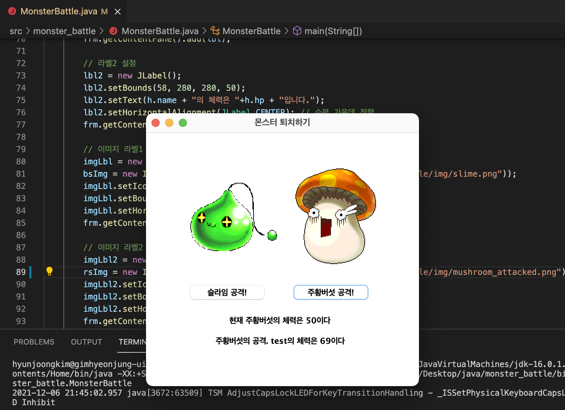This screenshot has height=410, width=565.
Task: Click line number 89 in the gutter
Action: pos(21,272)
